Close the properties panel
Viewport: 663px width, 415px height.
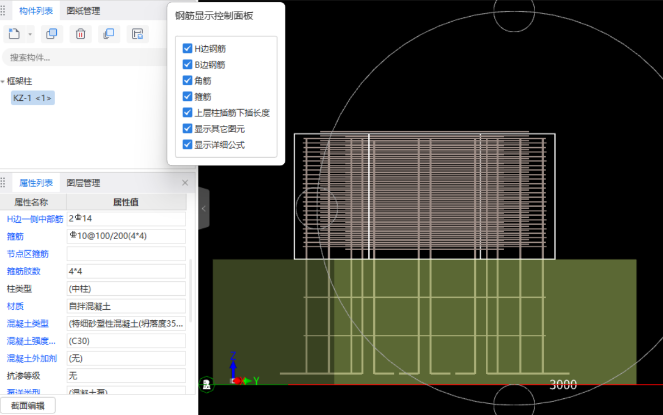coord(185,183)
